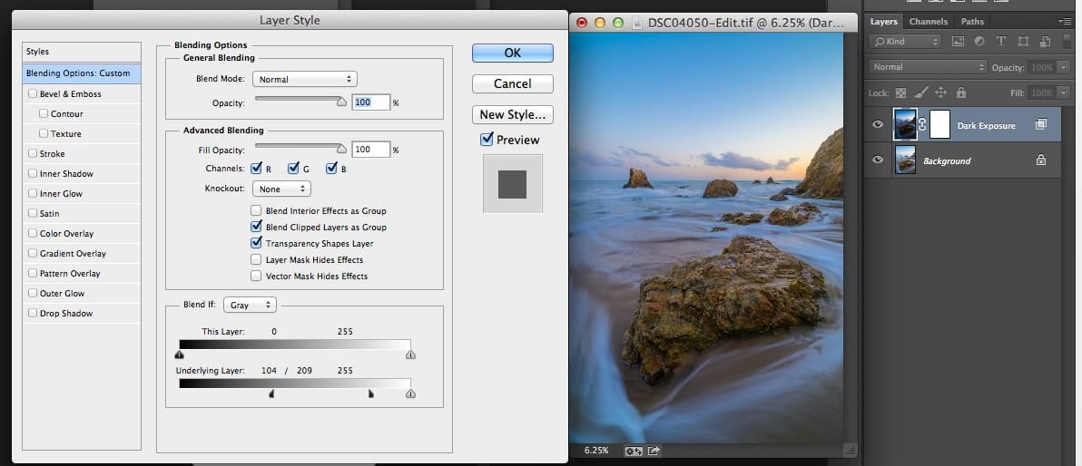Switch to the Paths tab
The image size is (1082, 466).
tap(972, 22)
